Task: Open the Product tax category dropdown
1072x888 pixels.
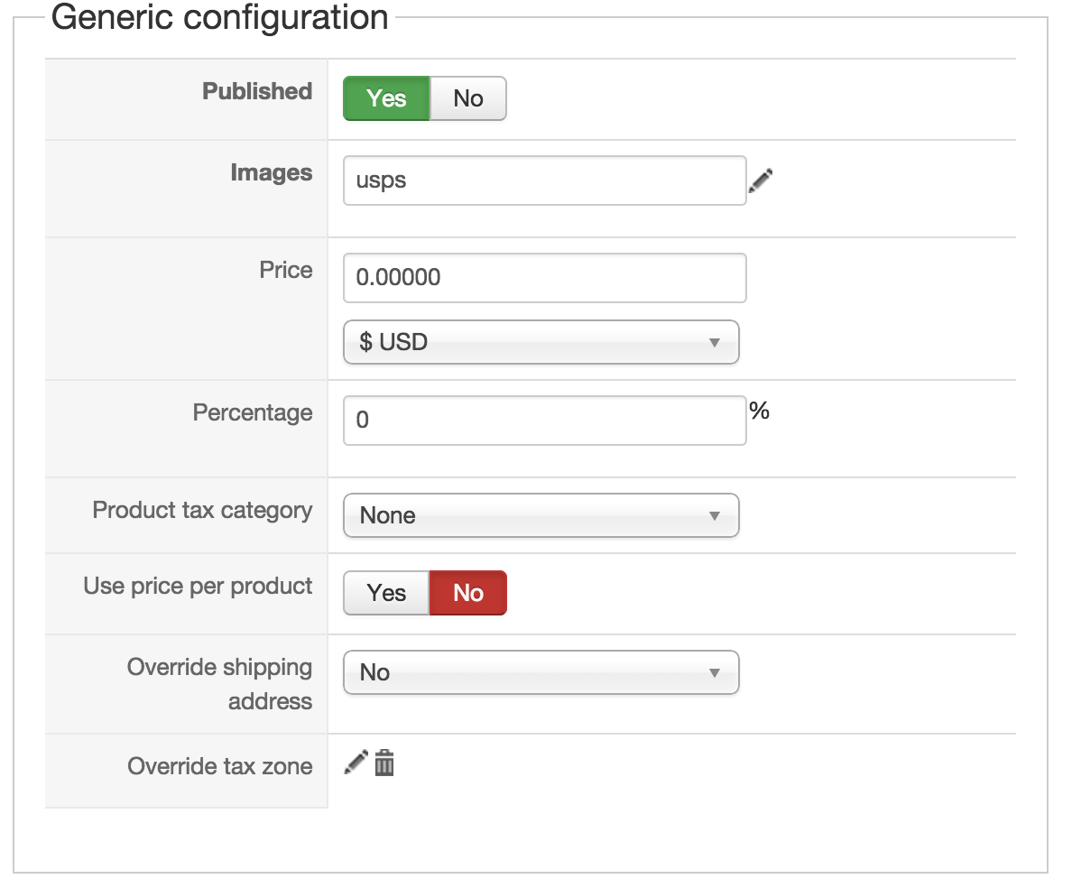Action: click(541, 515)
